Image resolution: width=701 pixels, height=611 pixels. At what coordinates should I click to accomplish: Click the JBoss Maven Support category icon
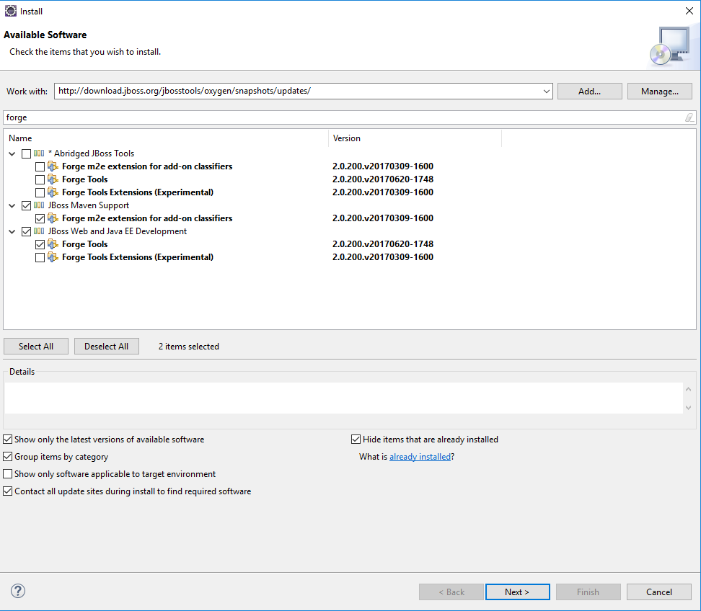pos(39,205)
